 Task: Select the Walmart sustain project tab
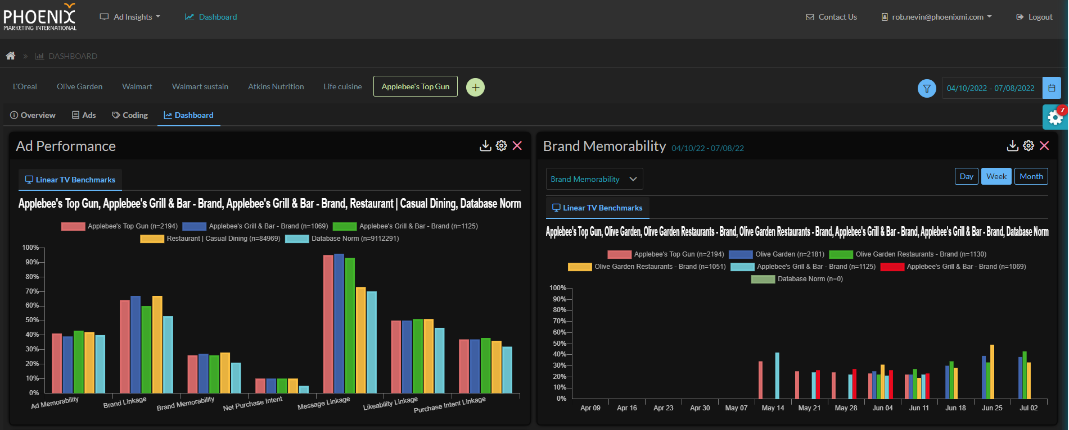point(200,86)
